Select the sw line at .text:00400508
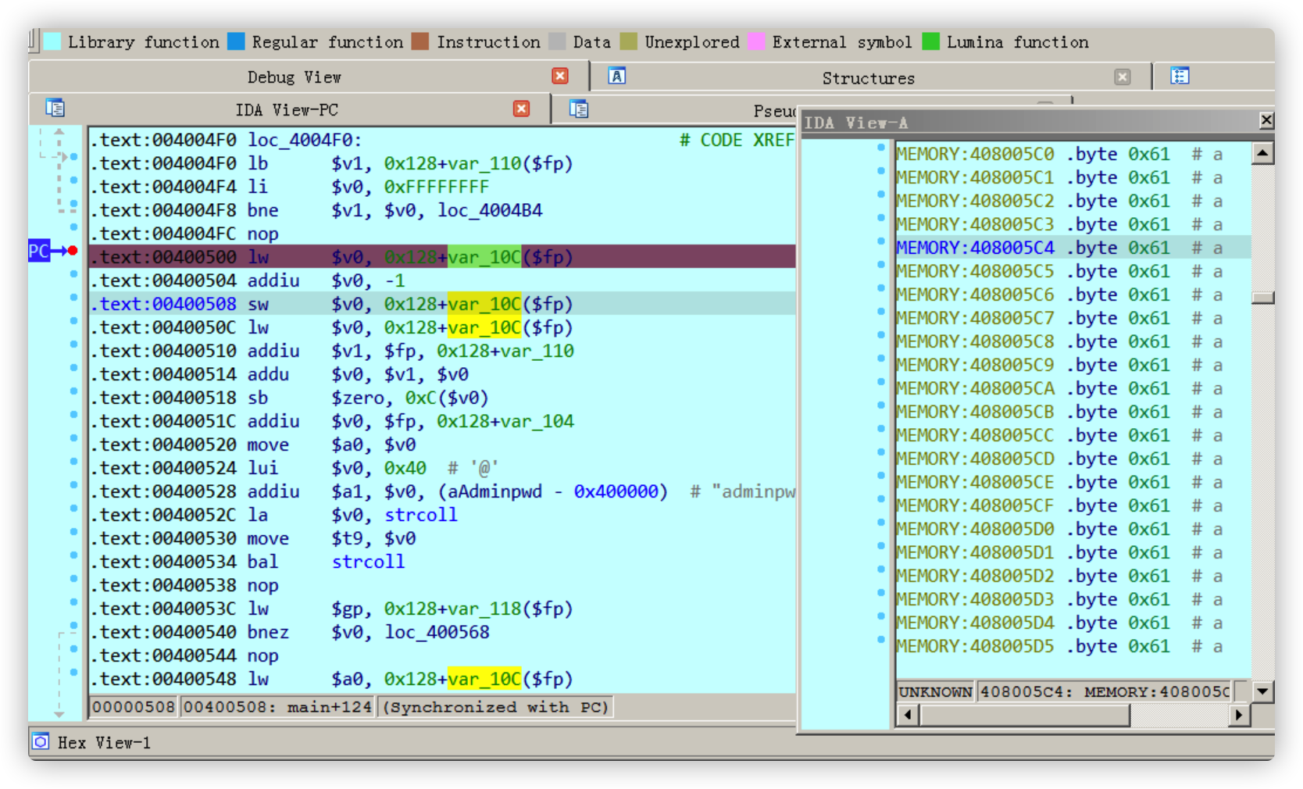The width and height of the screenshot is (1303, 789). coord(442,304)
